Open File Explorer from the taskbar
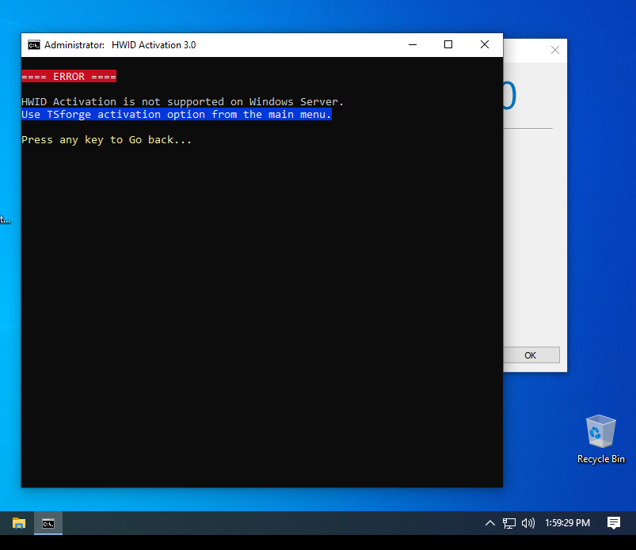Screen dimensions: 636x550 (x=19, y=523)
